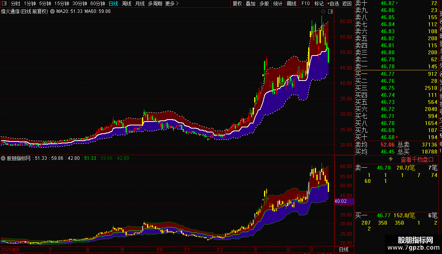The image size is (442, 254).
Task: Expand 更多 periods chevron
Action: pyautogui.click(x=177, y=4)
